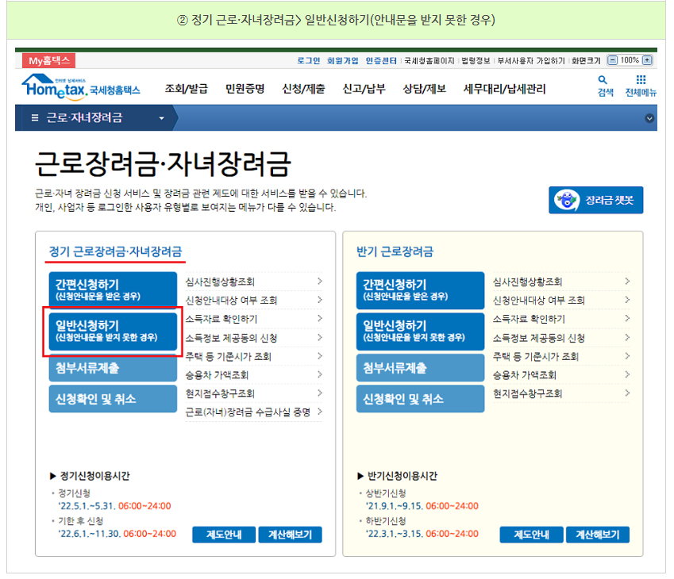
Task: Open the 인증센터 link
Action: (x=381, y=60)
